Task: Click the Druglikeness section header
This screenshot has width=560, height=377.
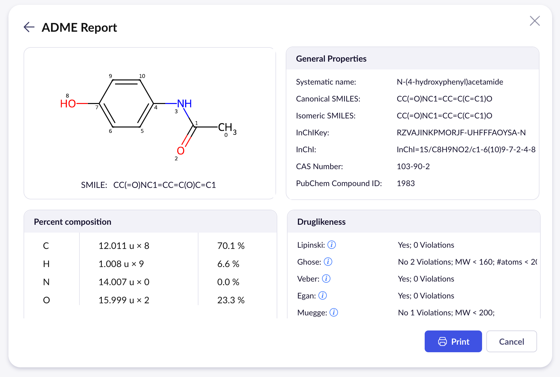Action: click(321, 222)
